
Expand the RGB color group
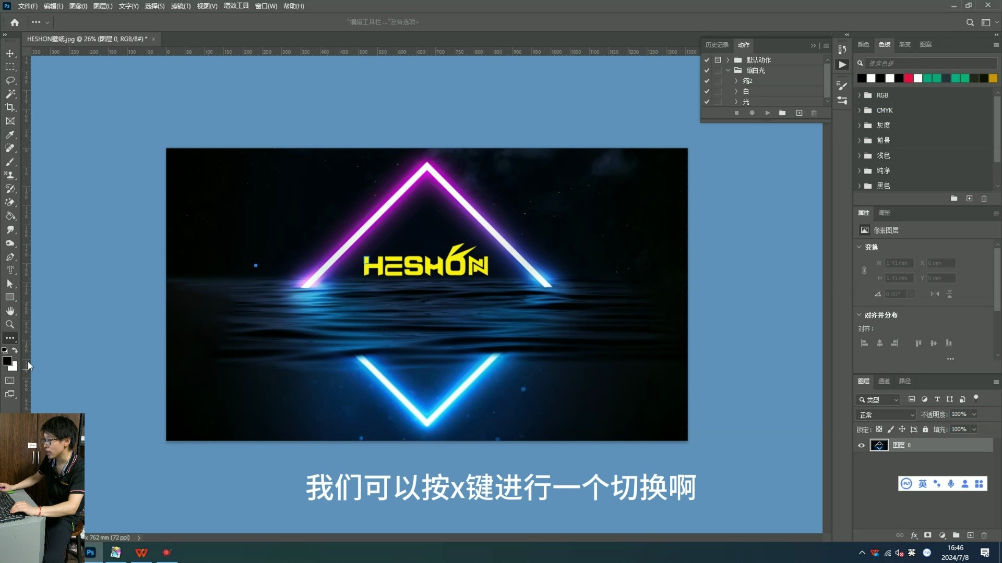coord(859,95)
